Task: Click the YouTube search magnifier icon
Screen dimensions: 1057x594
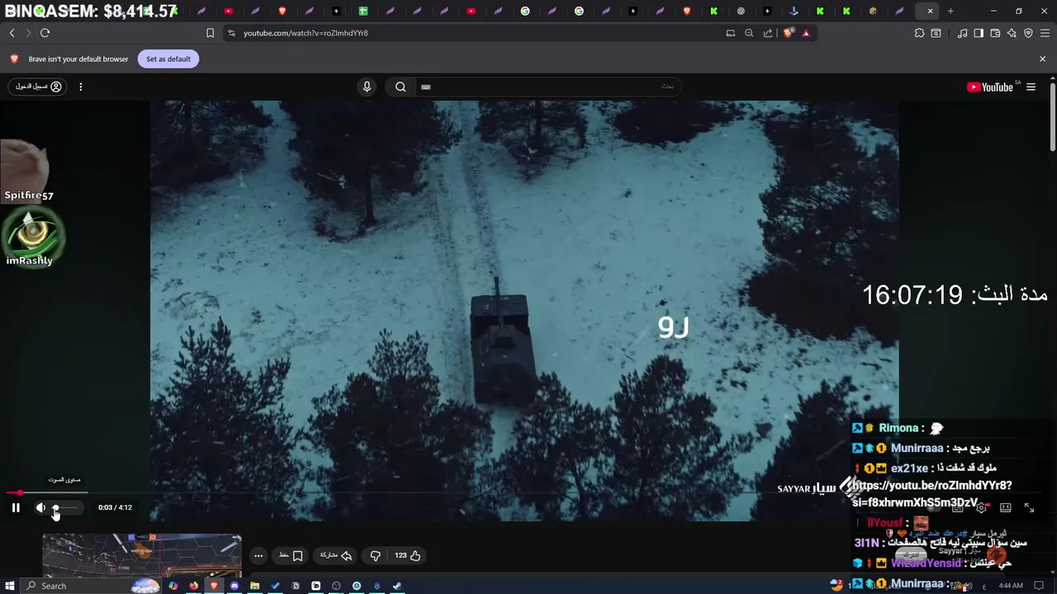Action: click(x=401, y=87)
